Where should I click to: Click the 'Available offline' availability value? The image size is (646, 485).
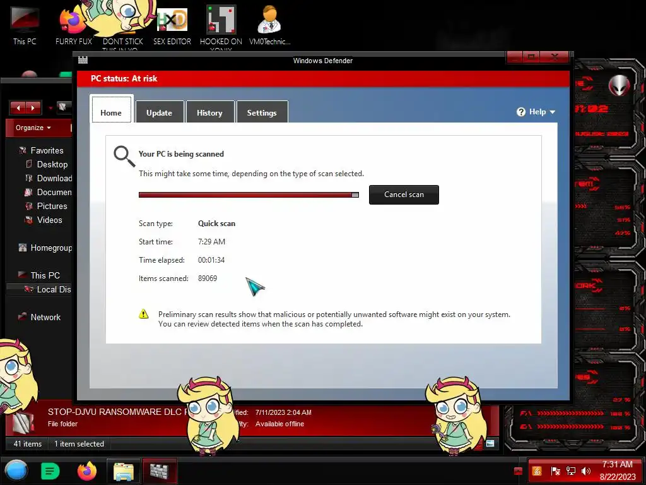[279, 424]
